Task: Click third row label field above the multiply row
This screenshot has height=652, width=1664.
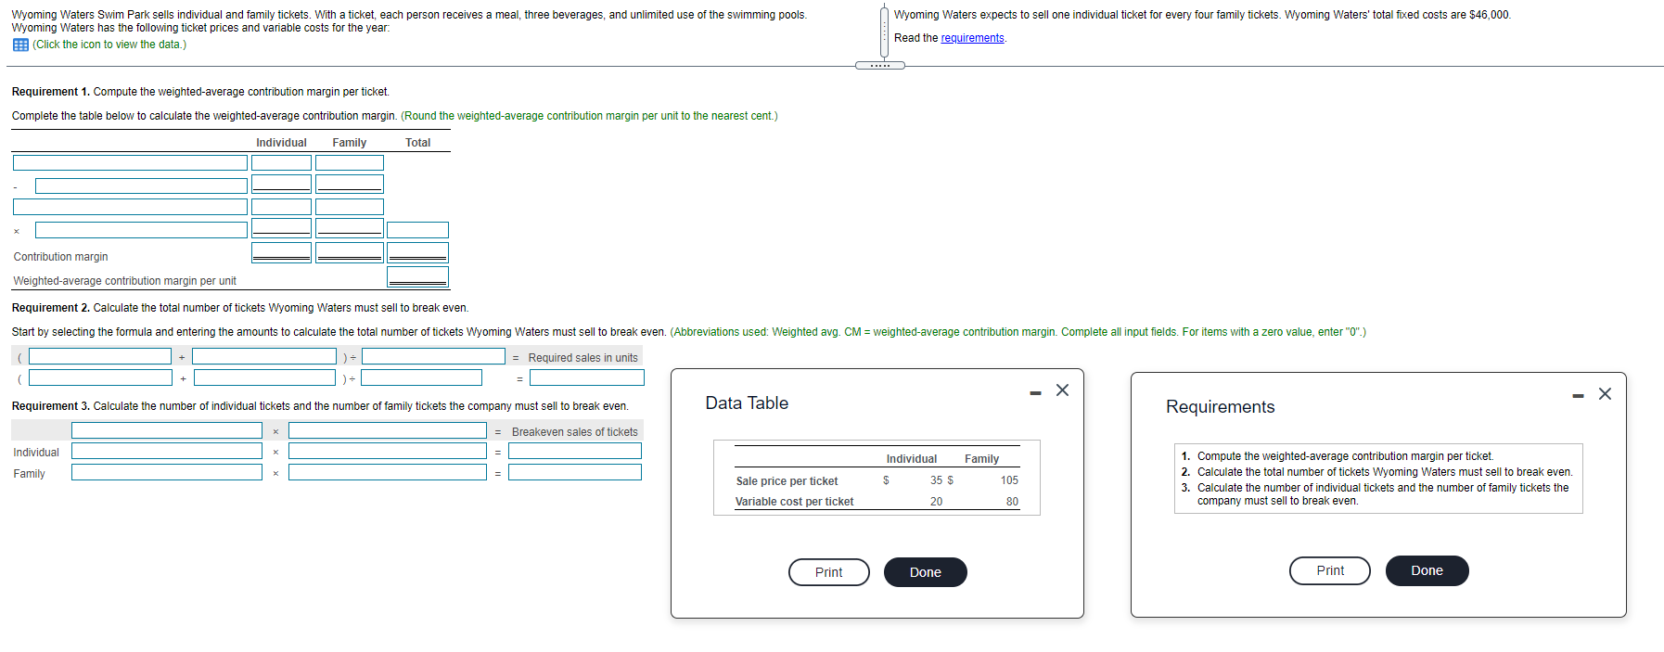Action: pos(130,207)
